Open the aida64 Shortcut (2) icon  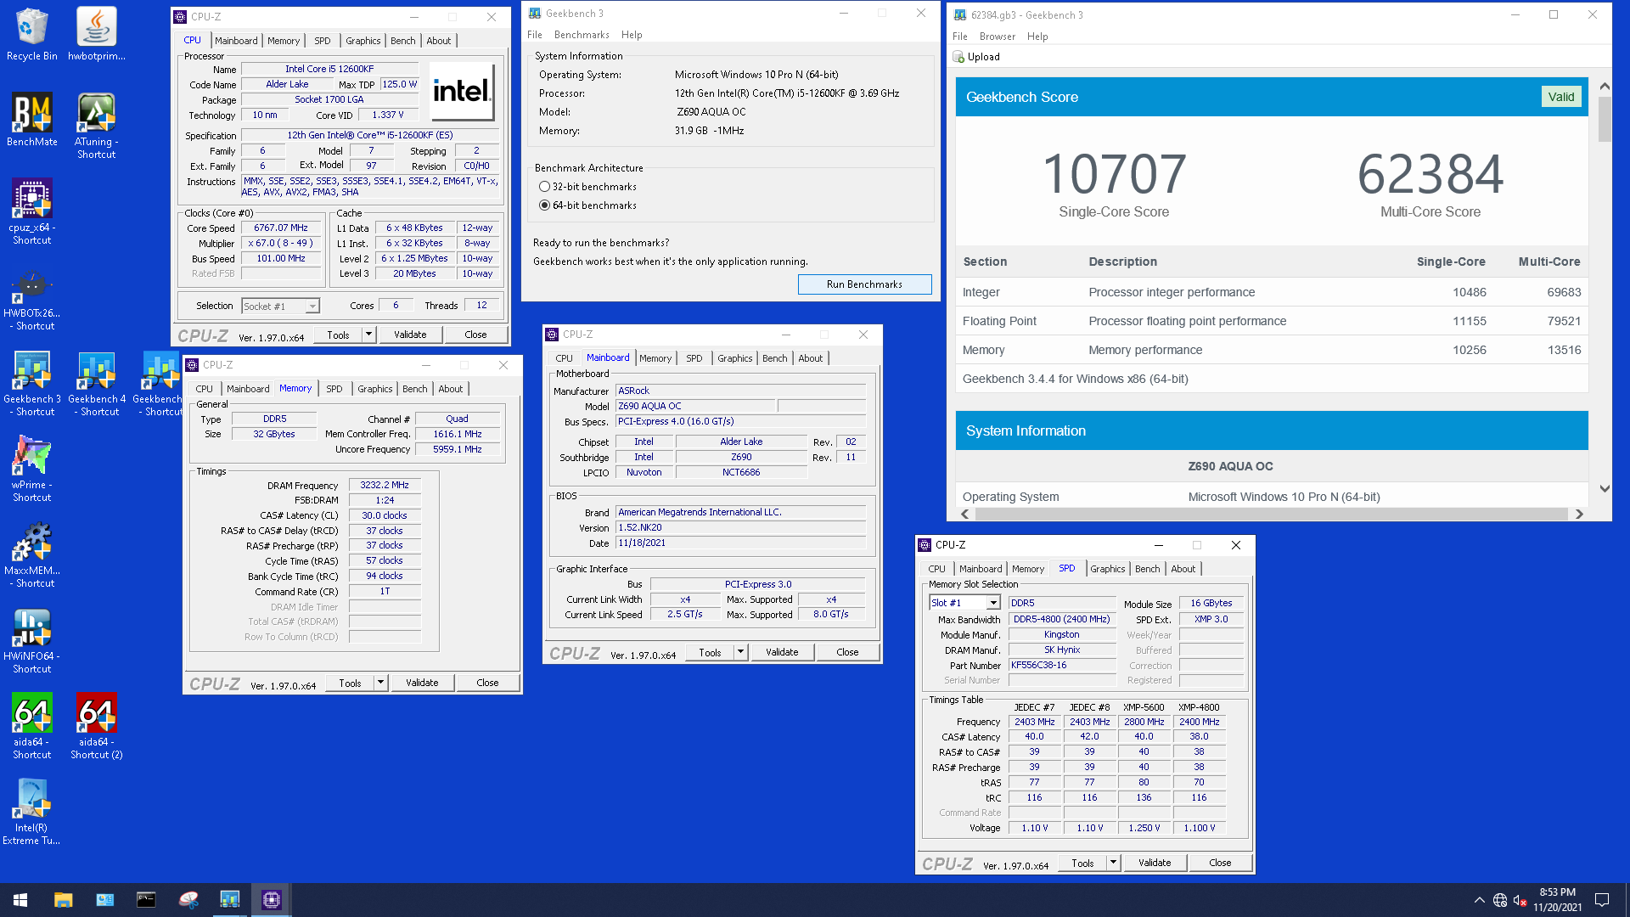tap(96, 727)
